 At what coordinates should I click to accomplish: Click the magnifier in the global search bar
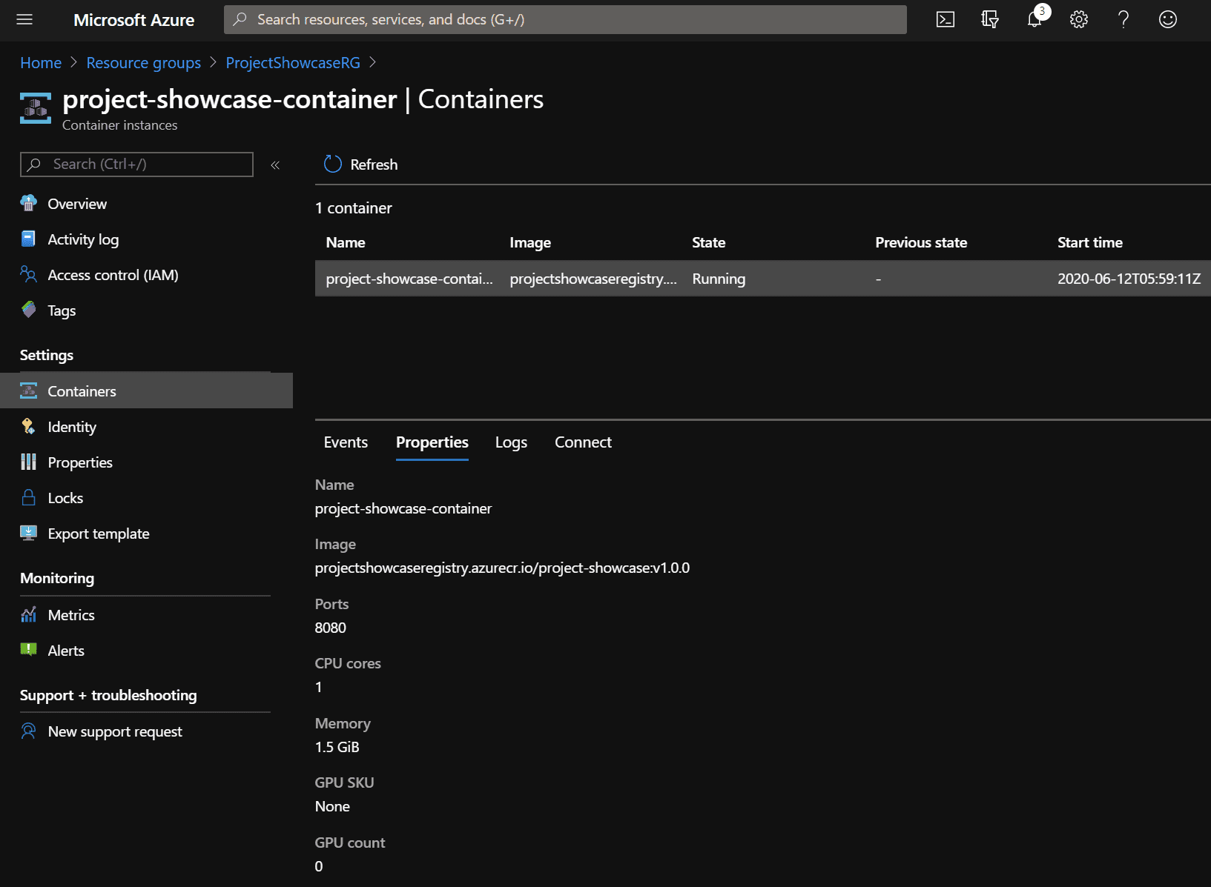pyautogui.click(x=240, y=19)
